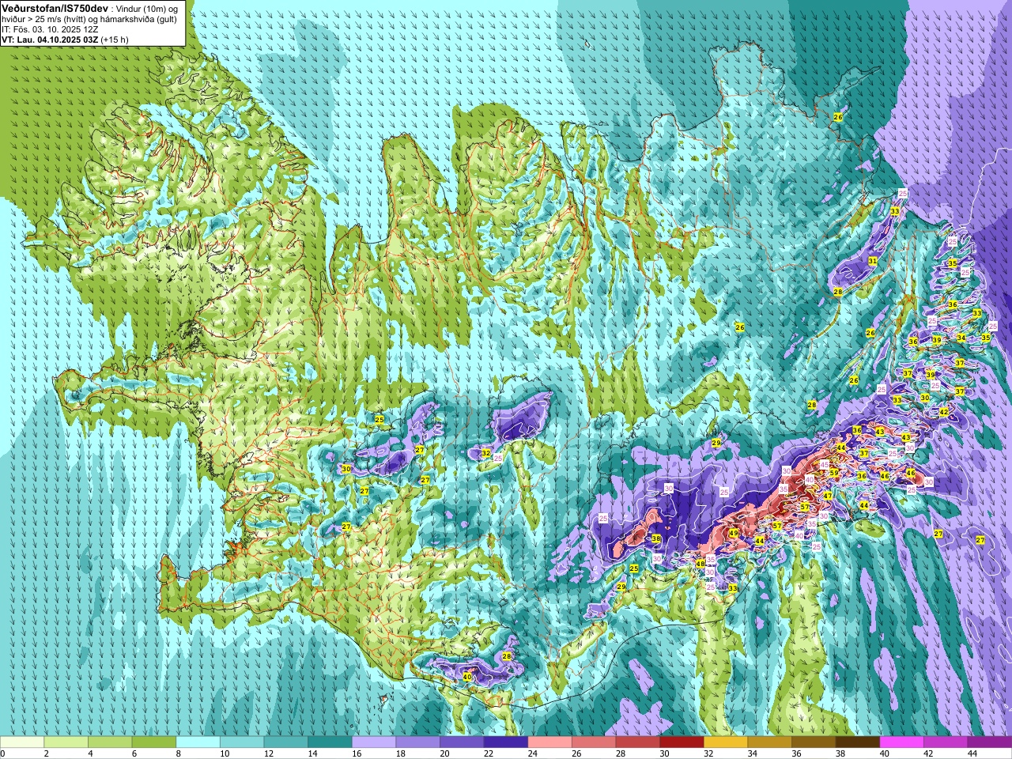Click the yellow 47 gust label
The image size is (1012, 759).
827,496
